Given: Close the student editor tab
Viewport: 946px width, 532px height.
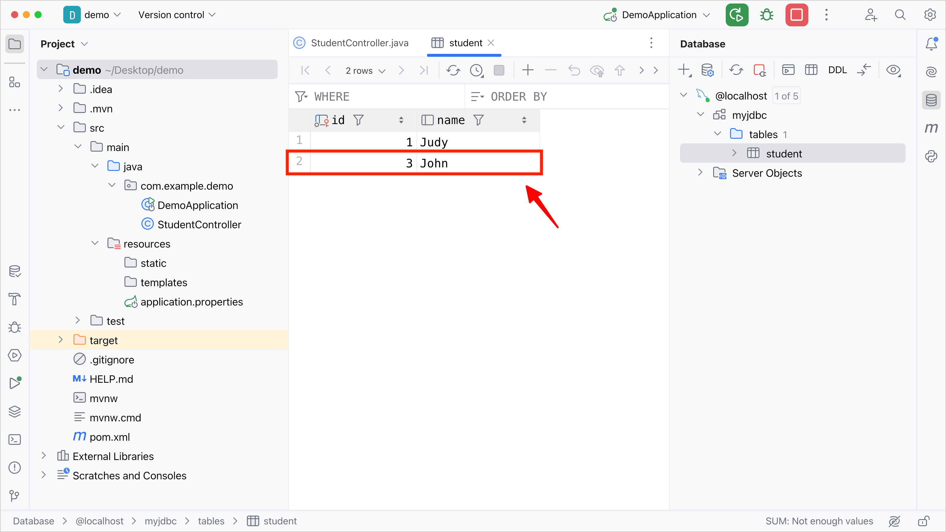Looking at the screenshot, I should click(491, 43).
